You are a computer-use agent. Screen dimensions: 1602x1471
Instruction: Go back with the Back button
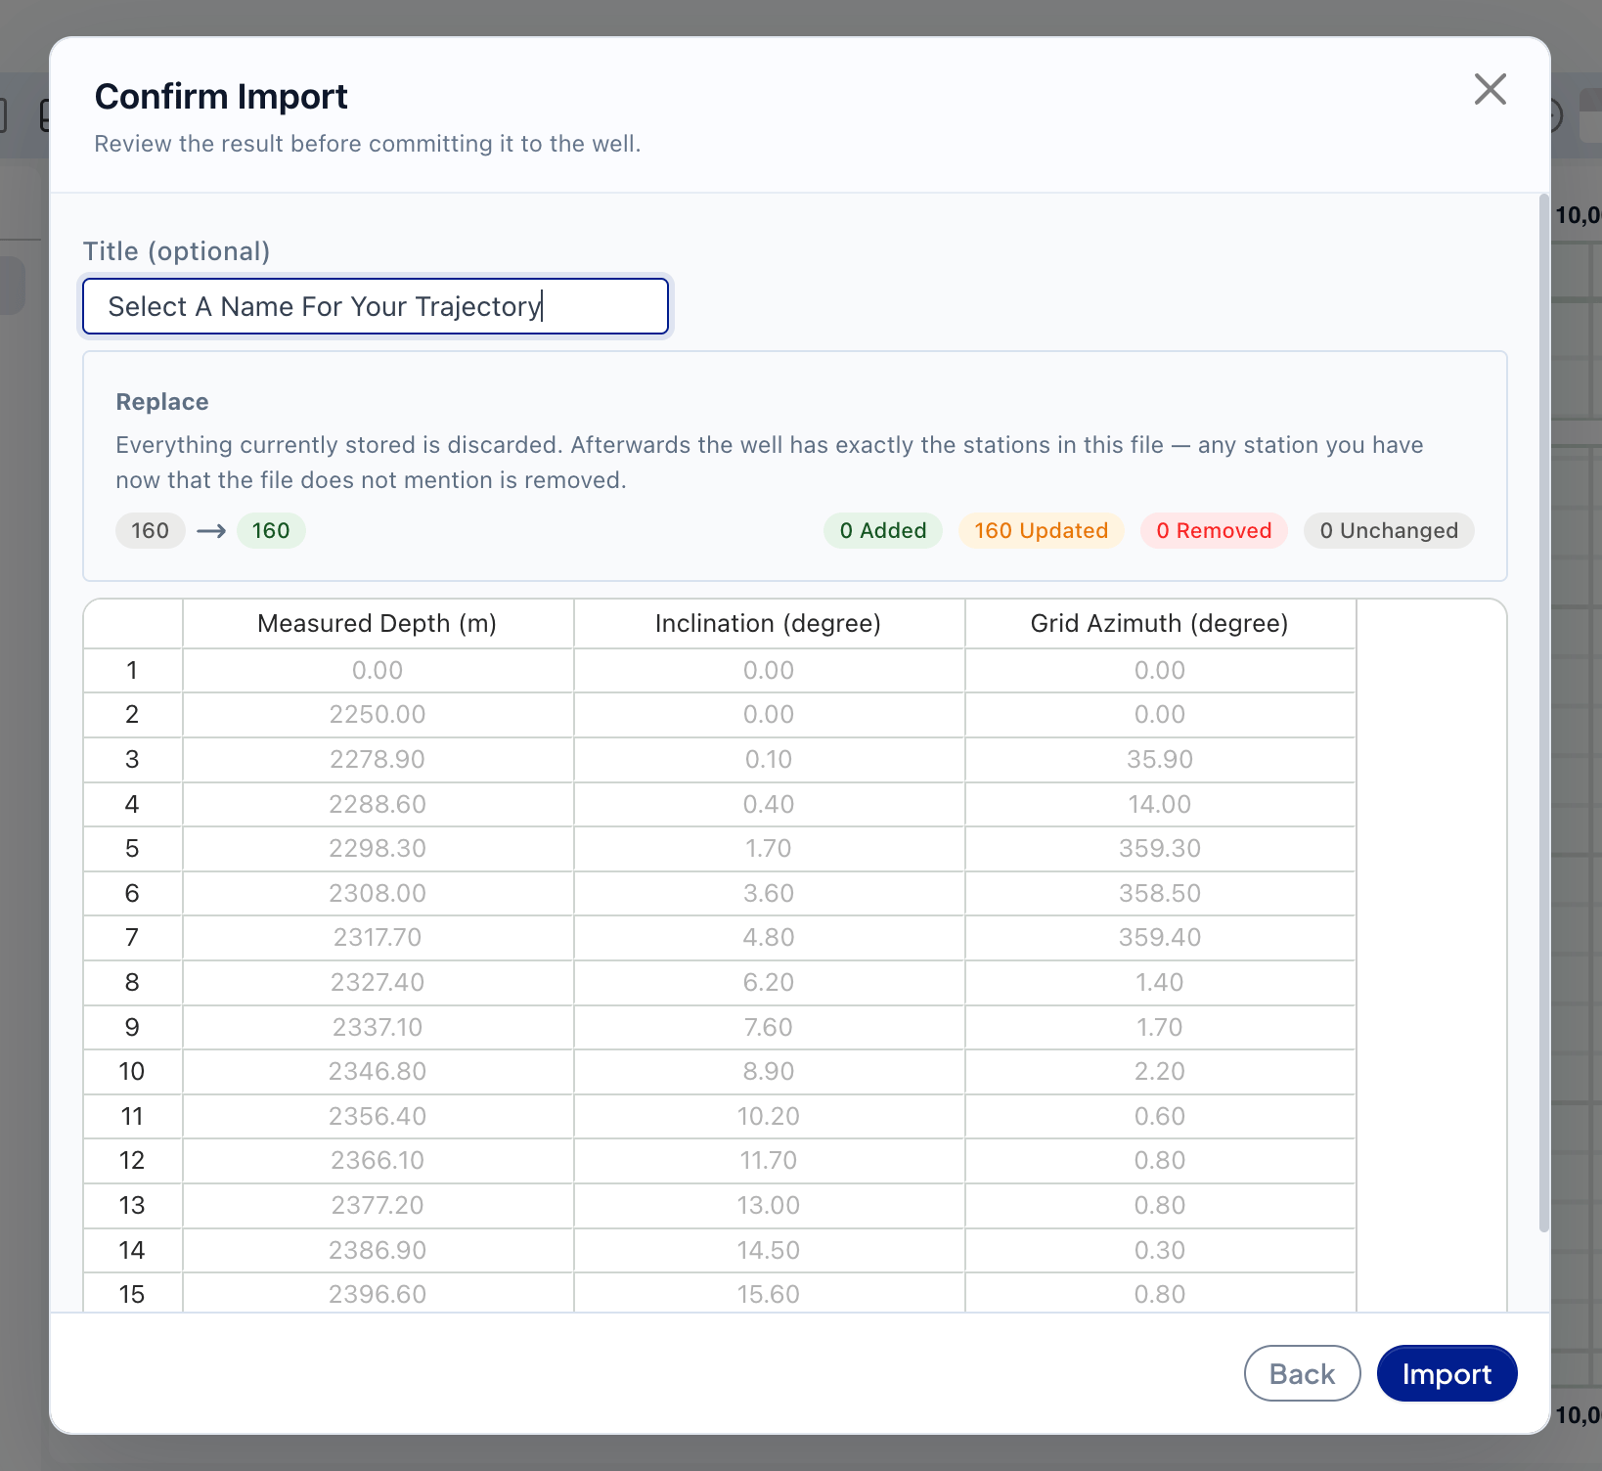[x=1302, y=1373]
